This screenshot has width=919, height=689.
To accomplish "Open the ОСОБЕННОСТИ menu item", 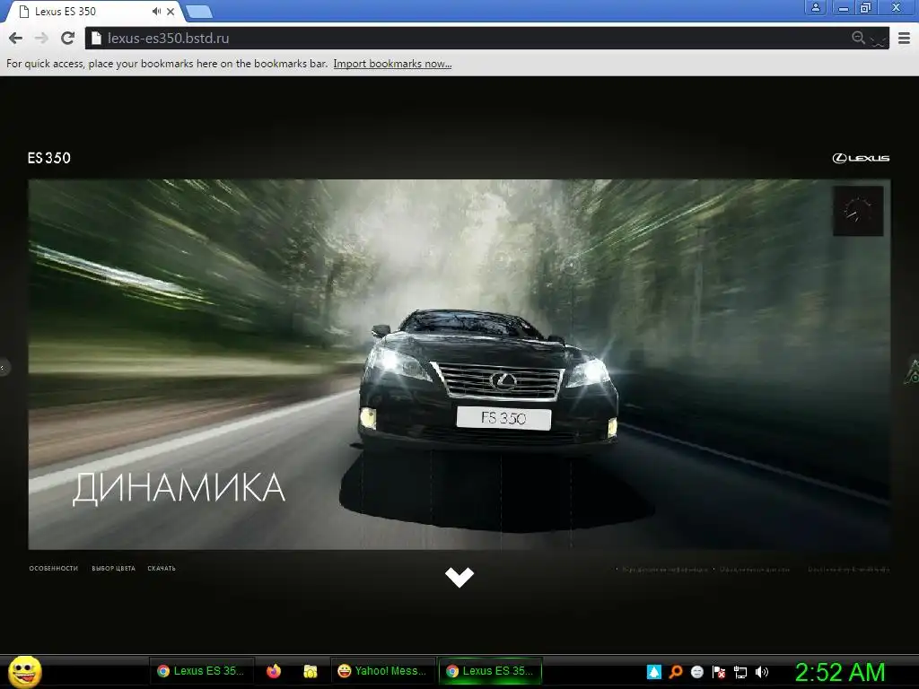I will 53,568.
